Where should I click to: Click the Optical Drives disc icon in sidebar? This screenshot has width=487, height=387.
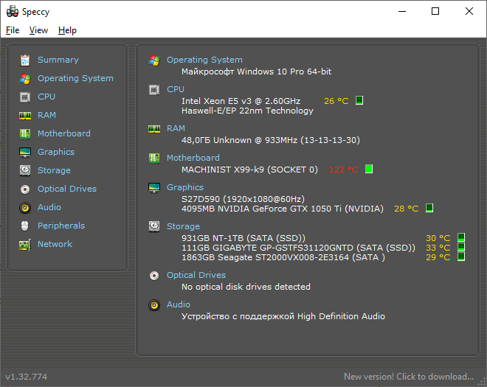(25, 189)
